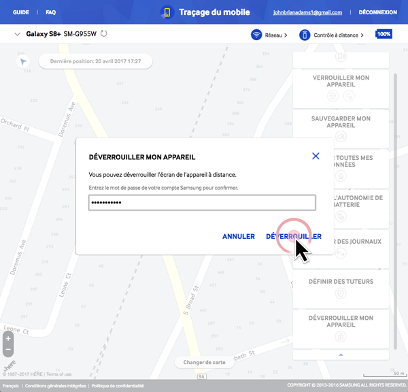This screenshot has height=392, width=408.
Task: Refresh the Galaxy S8+ device status
Action: [104, 33]
